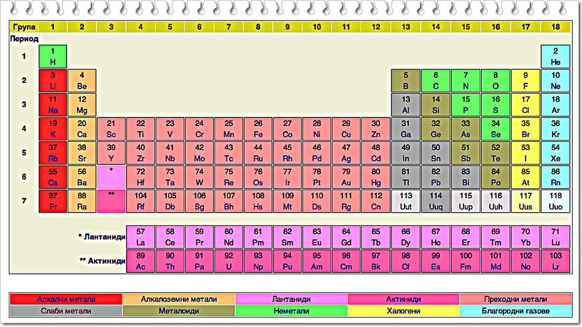Screen dimensions: 582x327
Task: Select the Polonium (Po) cell
Action: (x=495, y=177)
